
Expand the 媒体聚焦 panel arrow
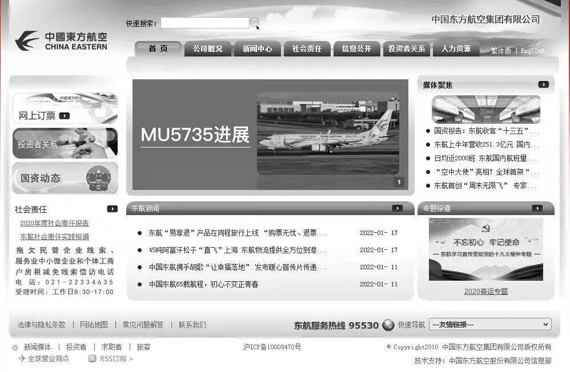543,83
